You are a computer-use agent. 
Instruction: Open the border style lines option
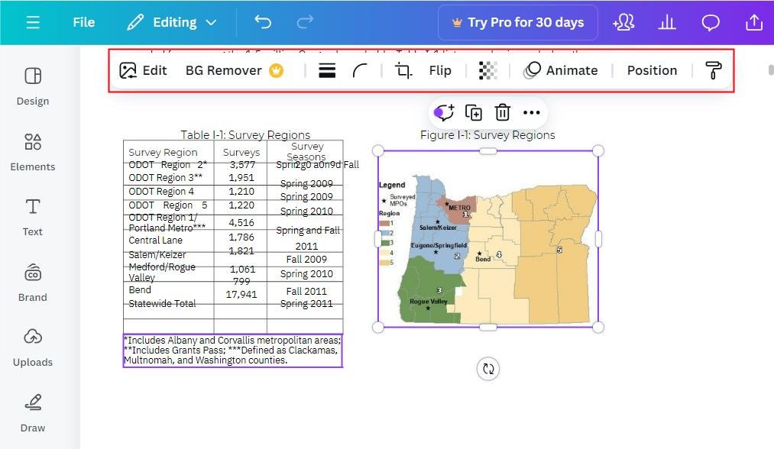[x=327, y=70]
